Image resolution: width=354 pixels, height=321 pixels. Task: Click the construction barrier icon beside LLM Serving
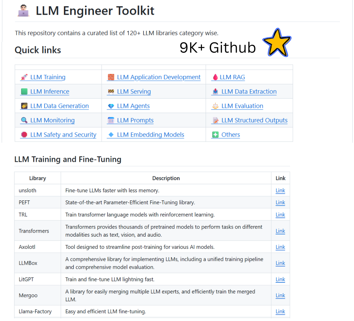tap(111, 92)
